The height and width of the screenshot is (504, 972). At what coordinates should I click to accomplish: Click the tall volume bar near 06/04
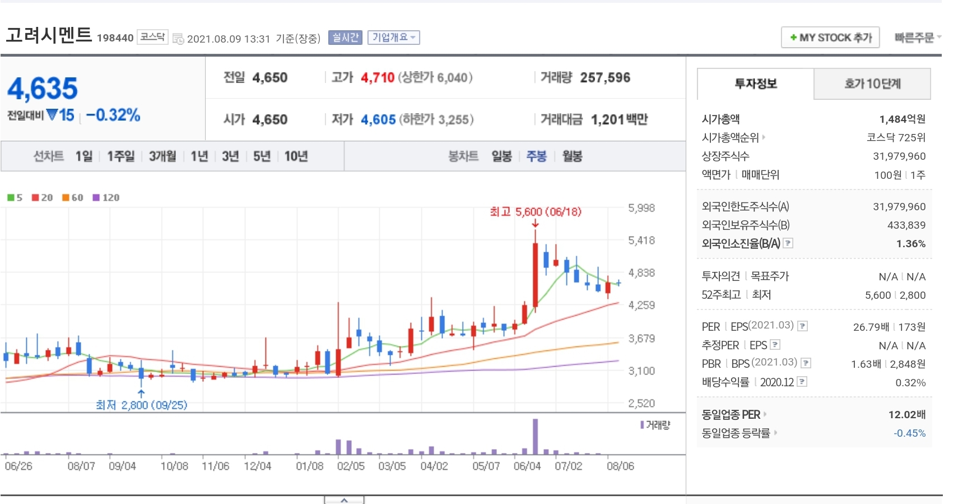click(535, 437)
